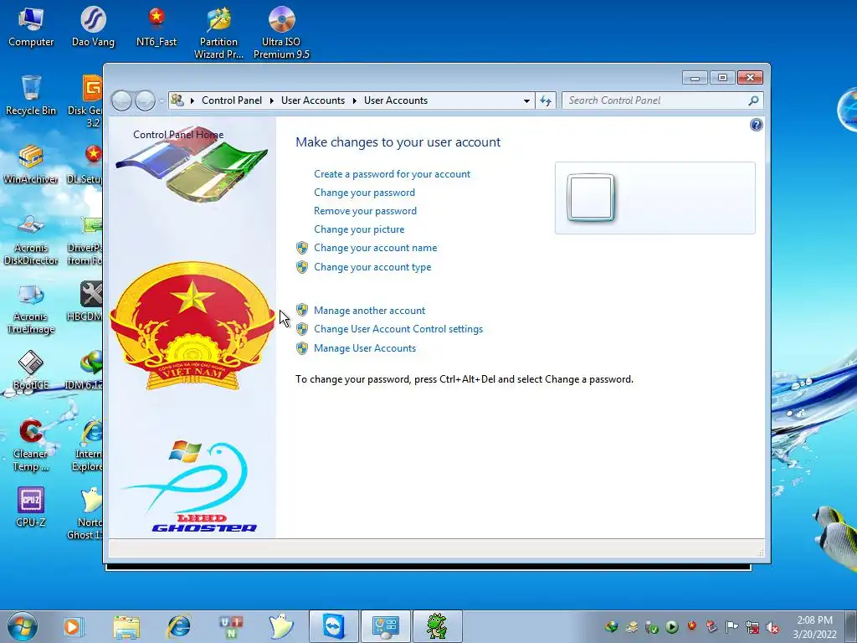
Task: Open Partition Wizard Pro desktop icon
Action: pyautogui.click(x=218, y=33)
